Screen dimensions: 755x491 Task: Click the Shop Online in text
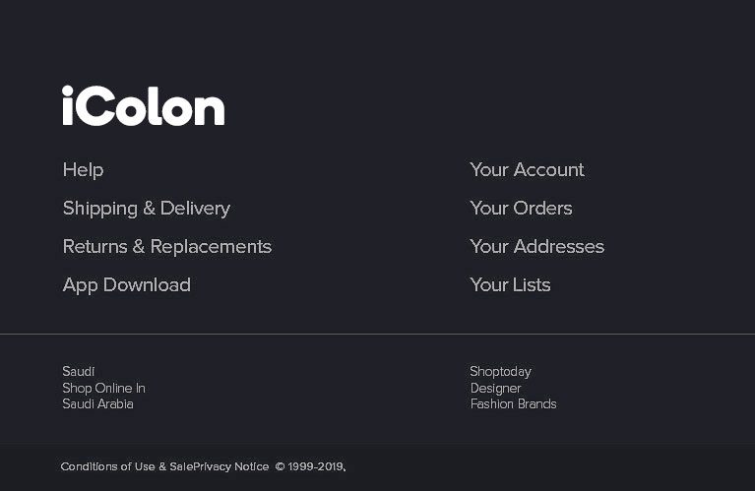click(103, 388)
